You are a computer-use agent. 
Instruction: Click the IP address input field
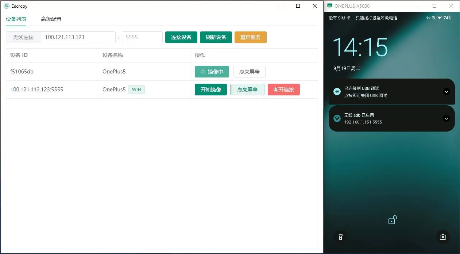point(78,37)
